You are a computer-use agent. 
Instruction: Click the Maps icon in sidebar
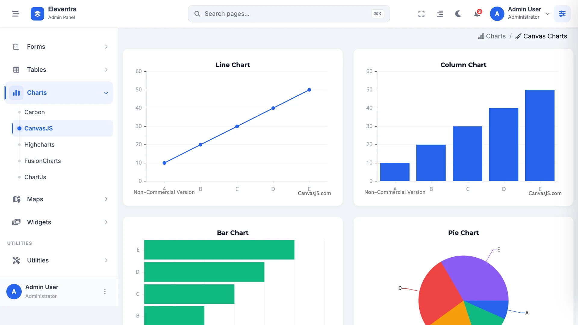click(16, 199)
